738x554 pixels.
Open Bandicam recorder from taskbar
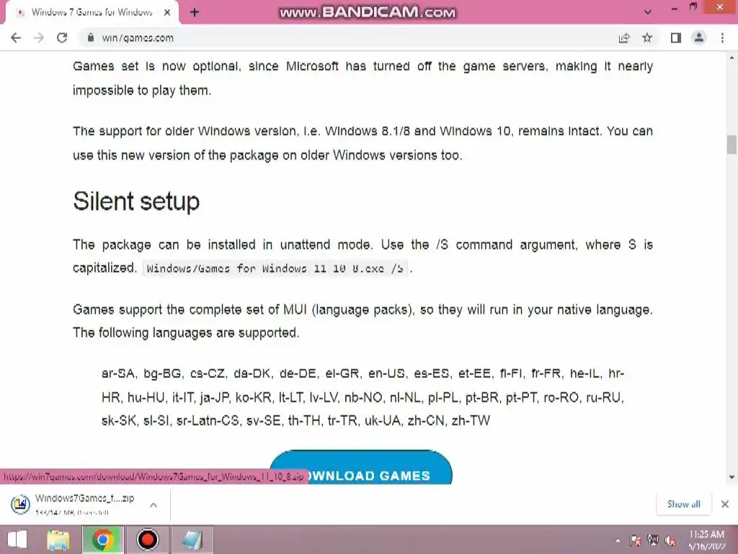[147, 540]
